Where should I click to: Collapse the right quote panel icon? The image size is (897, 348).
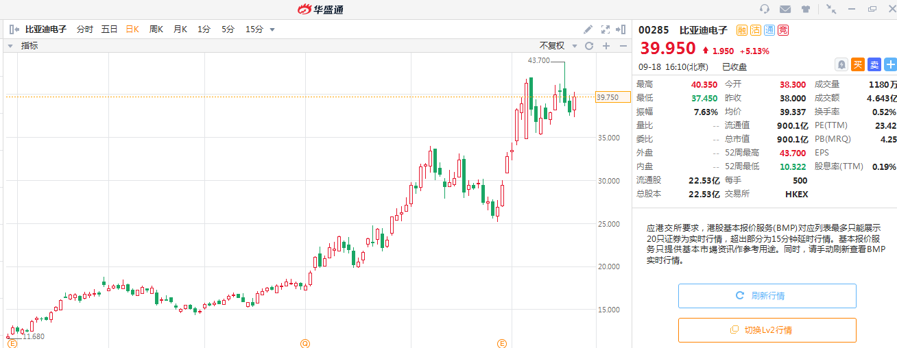point(621,29)
